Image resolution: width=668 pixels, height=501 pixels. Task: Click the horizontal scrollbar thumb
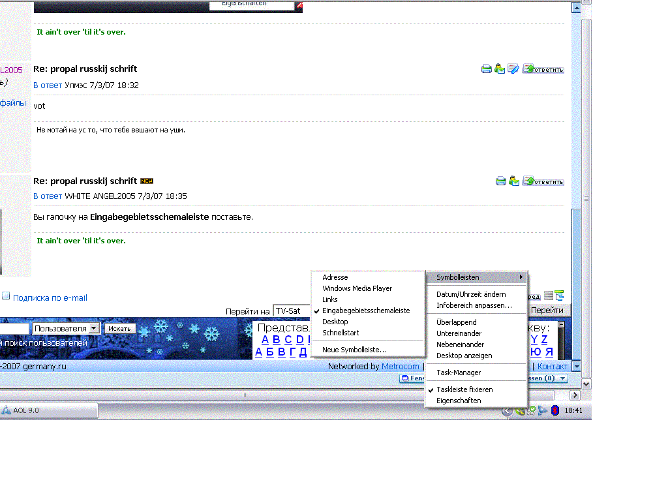pyautogui.click(x=245, y=395)
